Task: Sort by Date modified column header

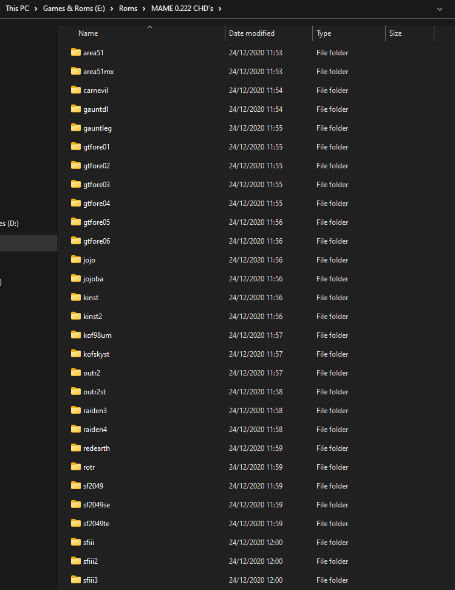Action: point(251,33)
